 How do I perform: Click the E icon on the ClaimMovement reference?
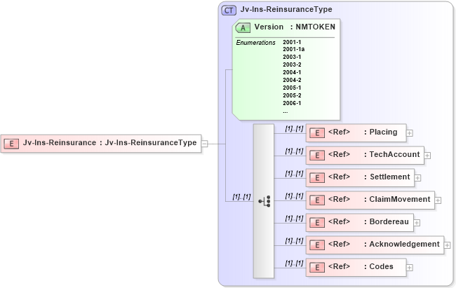pos(317,200)
